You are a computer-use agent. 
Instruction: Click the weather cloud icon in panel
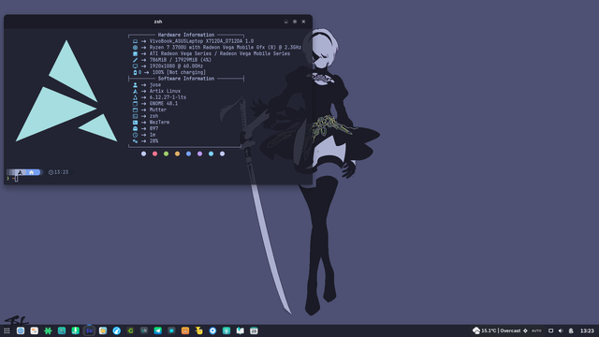pyautogui.click(x=476, y=330)
